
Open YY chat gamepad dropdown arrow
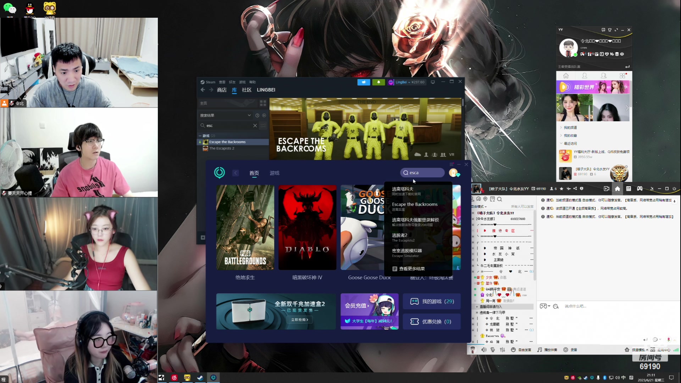coord(549,306)
